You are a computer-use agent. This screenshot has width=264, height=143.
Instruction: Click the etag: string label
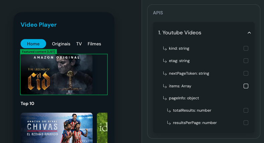pyautogui.click(x=179, y=61)
